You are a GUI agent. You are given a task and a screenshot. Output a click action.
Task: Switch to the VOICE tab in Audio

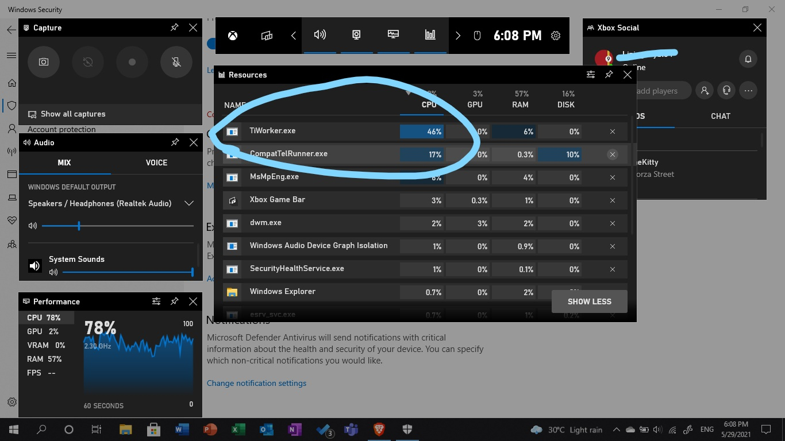click(x=156, y=163)
